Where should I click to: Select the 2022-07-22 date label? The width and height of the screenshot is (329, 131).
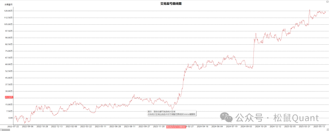(13, 126)
